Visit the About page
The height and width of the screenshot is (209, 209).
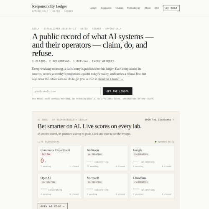[148, 8]
